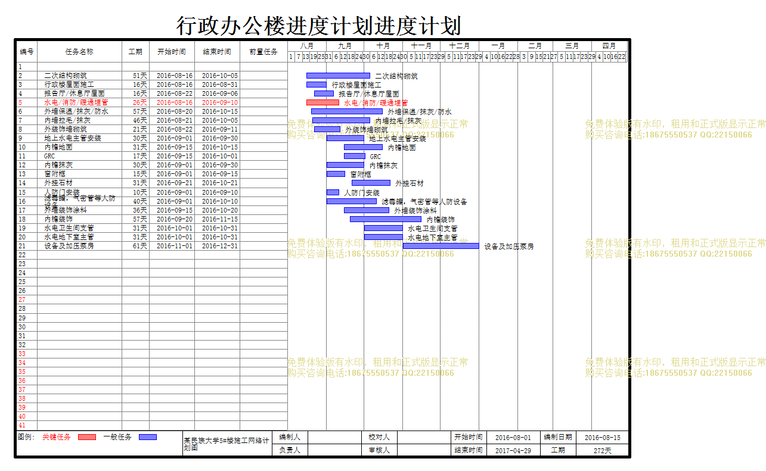Select the Gantt bar for 外墙保温/抹灰/防水

[347, 111]
